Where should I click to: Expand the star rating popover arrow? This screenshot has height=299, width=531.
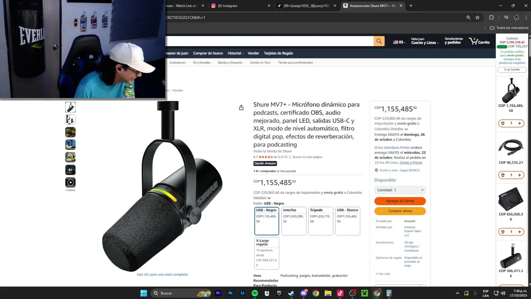pos(275,157)
